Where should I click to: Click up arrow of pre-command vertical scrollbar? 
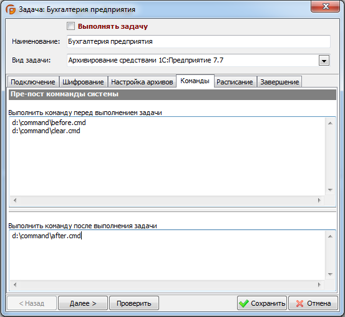pos(330,123)
